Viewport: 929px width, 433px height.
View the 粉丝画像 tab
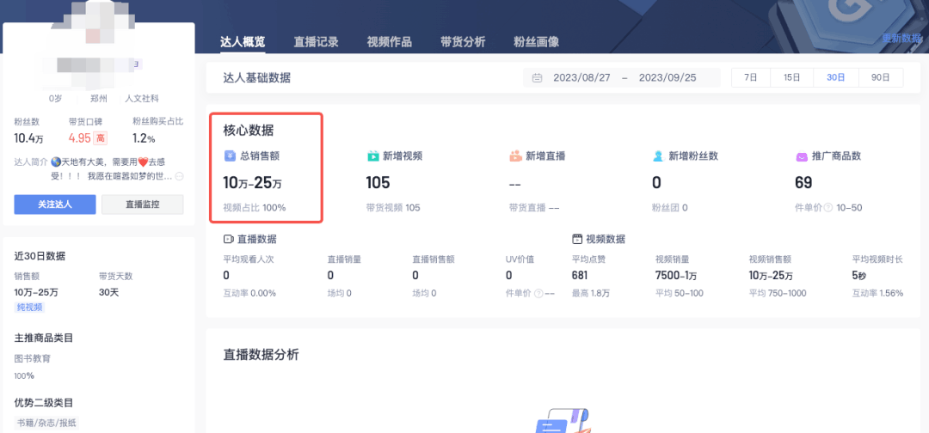click(536, 42)
